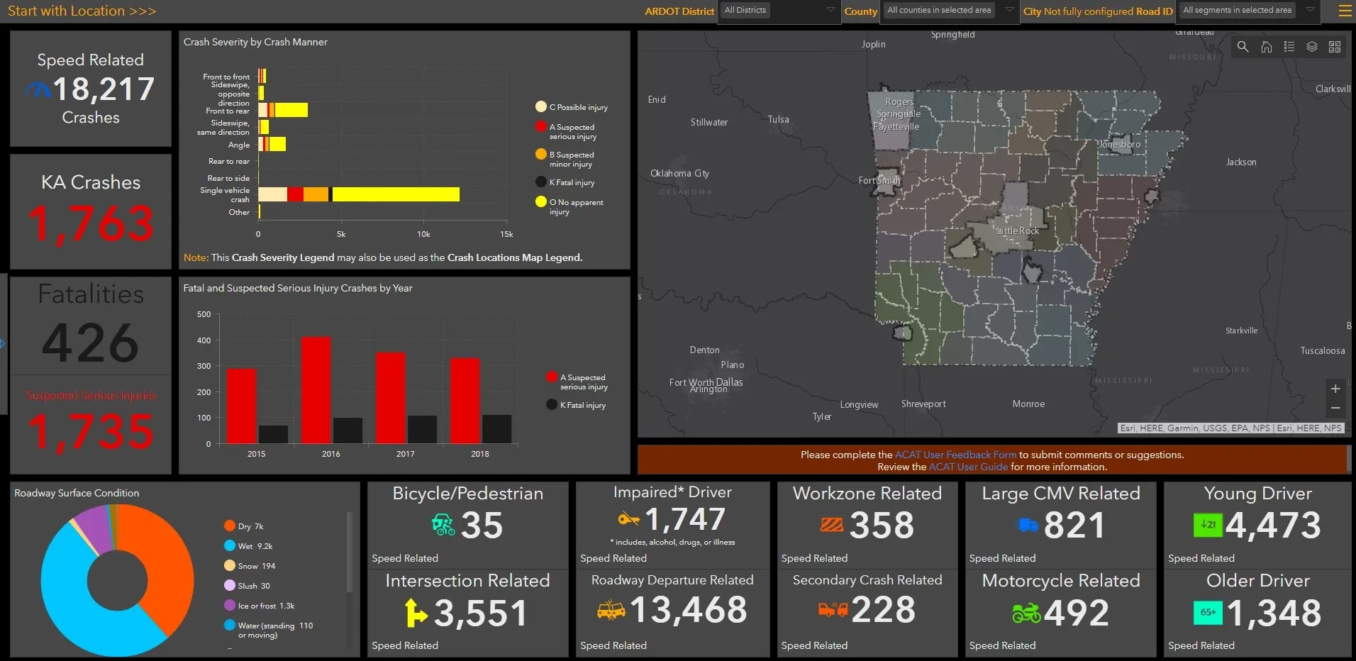1356x661 pixels.
Task: Open the ACAT User Feedback Form link
Action: tap(955, 455)
